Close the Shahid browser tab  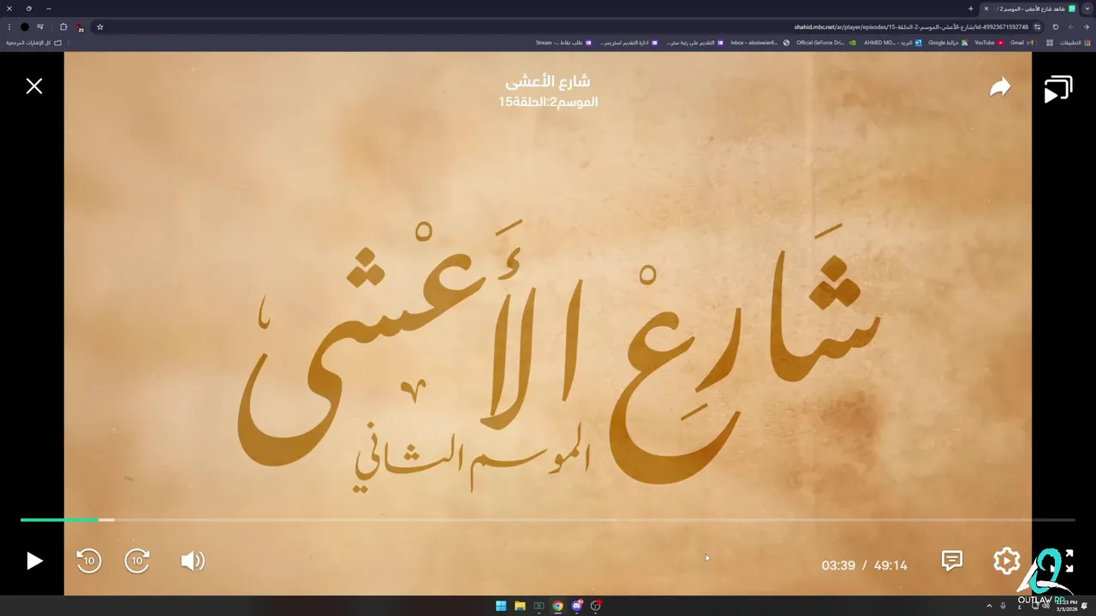pos(986,9)
